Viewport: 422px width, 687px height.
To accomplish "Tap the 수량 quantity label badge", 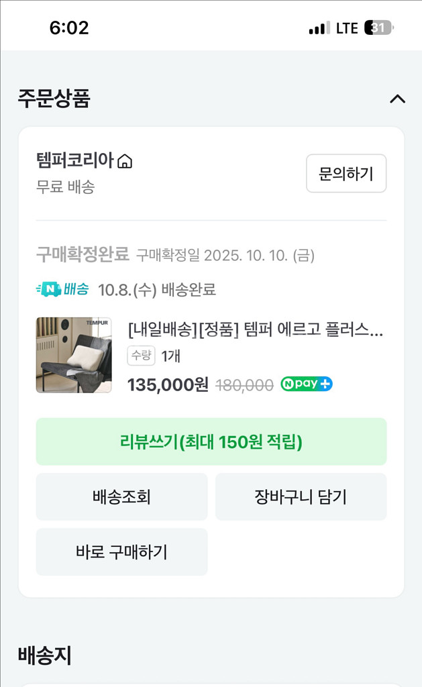I will click(141, 356).
